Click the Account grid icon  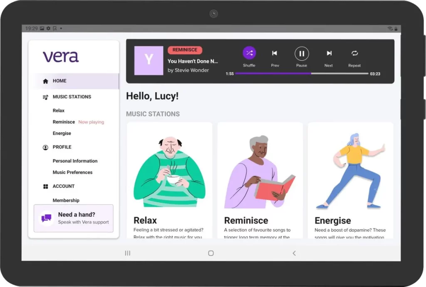coord(45,186)
